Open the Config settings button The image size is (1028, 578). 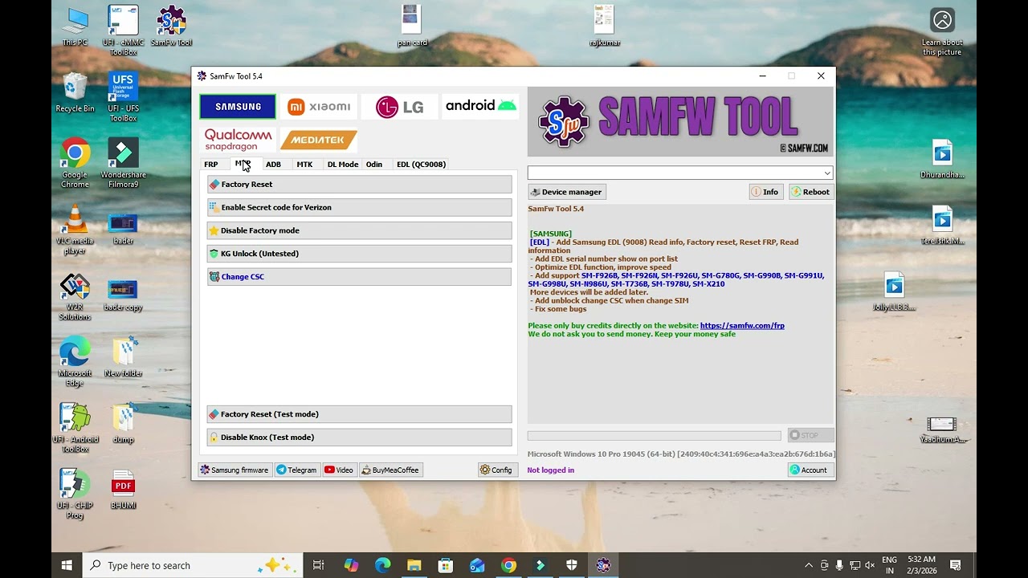coord(497,470)
